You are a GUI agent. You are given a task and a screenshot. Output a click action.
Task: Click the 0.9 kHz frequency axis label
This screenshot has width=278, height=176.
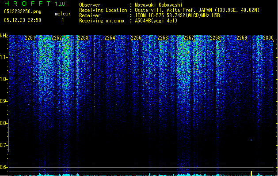(4, 101)
